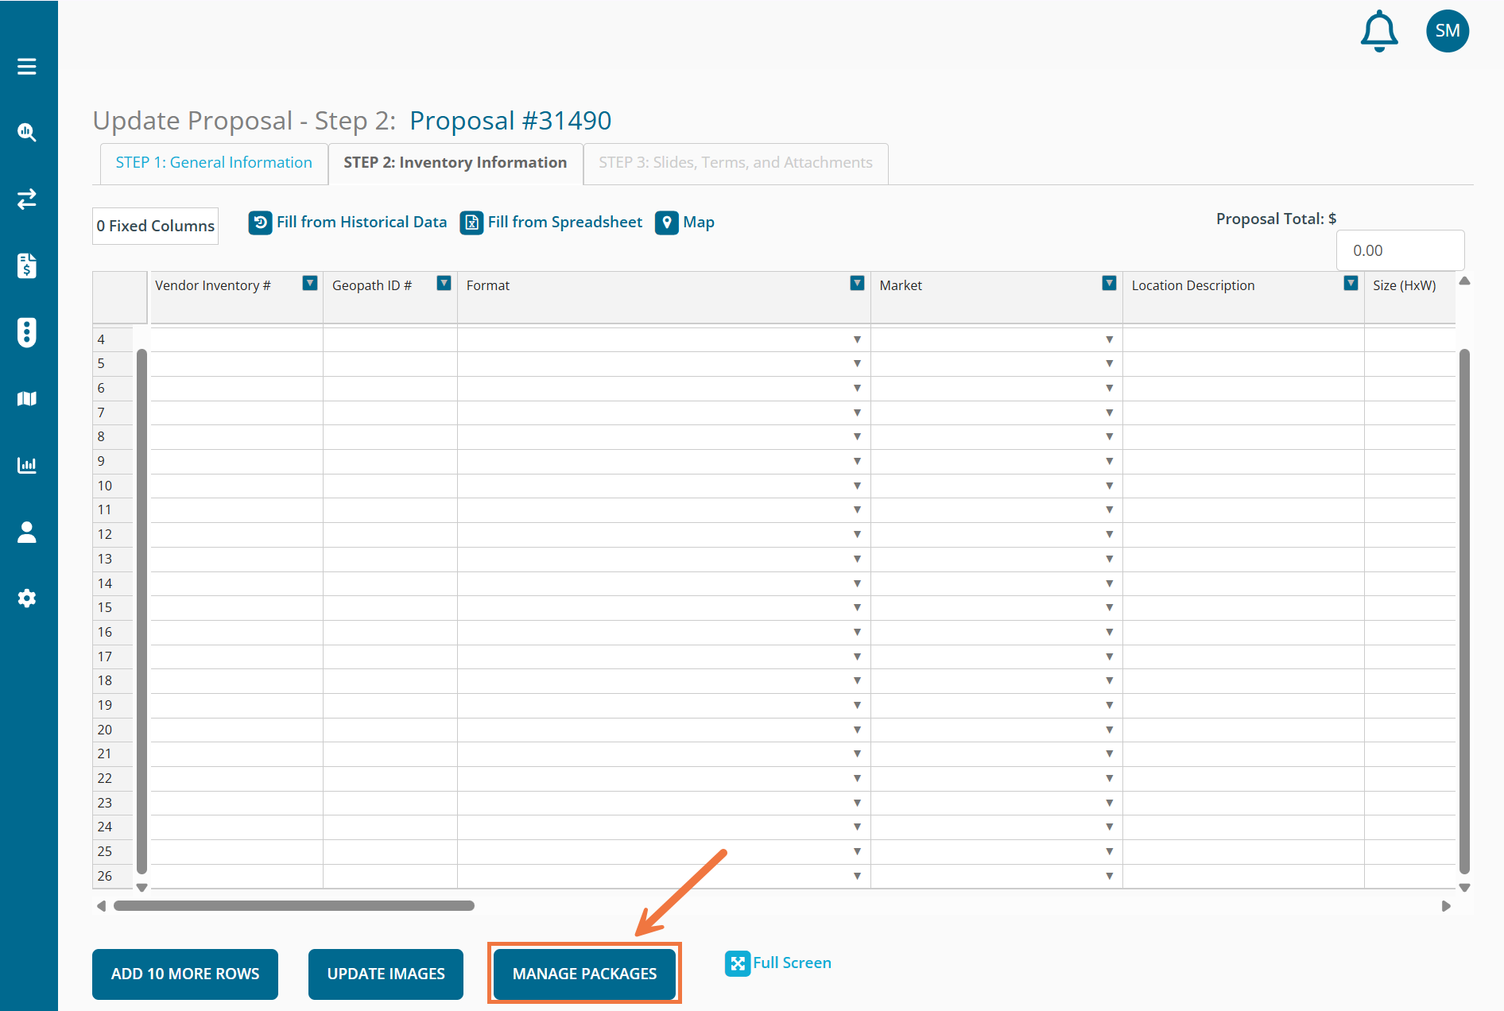Screen dimensions: 1504x1011
Task: Open the settings gear in sidebar
Action: tap(27, 598)
